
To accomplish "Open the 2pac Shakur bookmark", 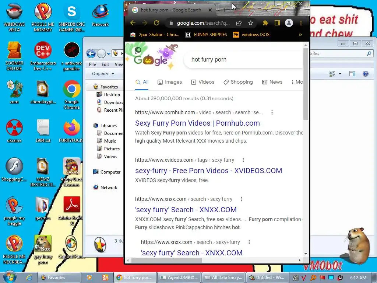I will point(155,35).
